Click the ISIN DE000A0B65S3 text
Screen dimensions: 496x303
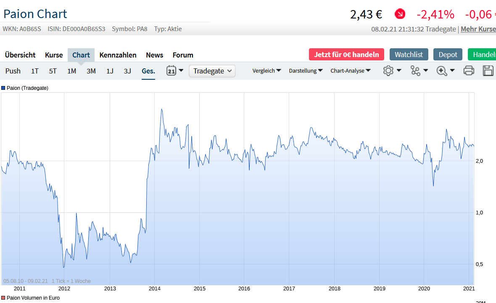tap(77, 29)
